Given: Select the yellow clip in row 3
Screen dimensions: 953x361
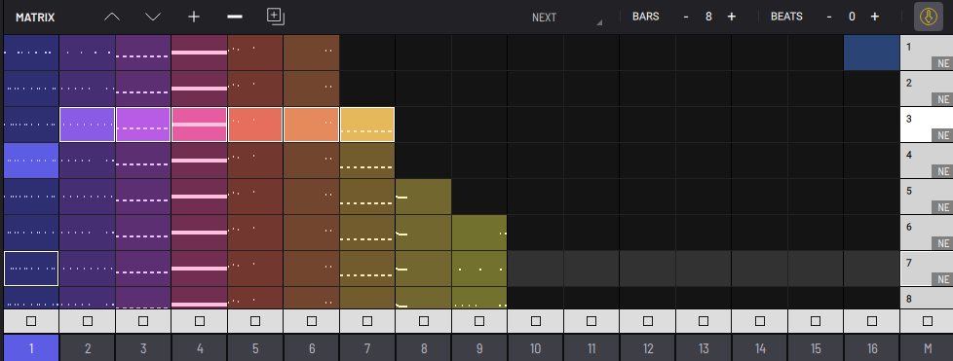Looking at the screenshot, I should (x=367, y=125).
